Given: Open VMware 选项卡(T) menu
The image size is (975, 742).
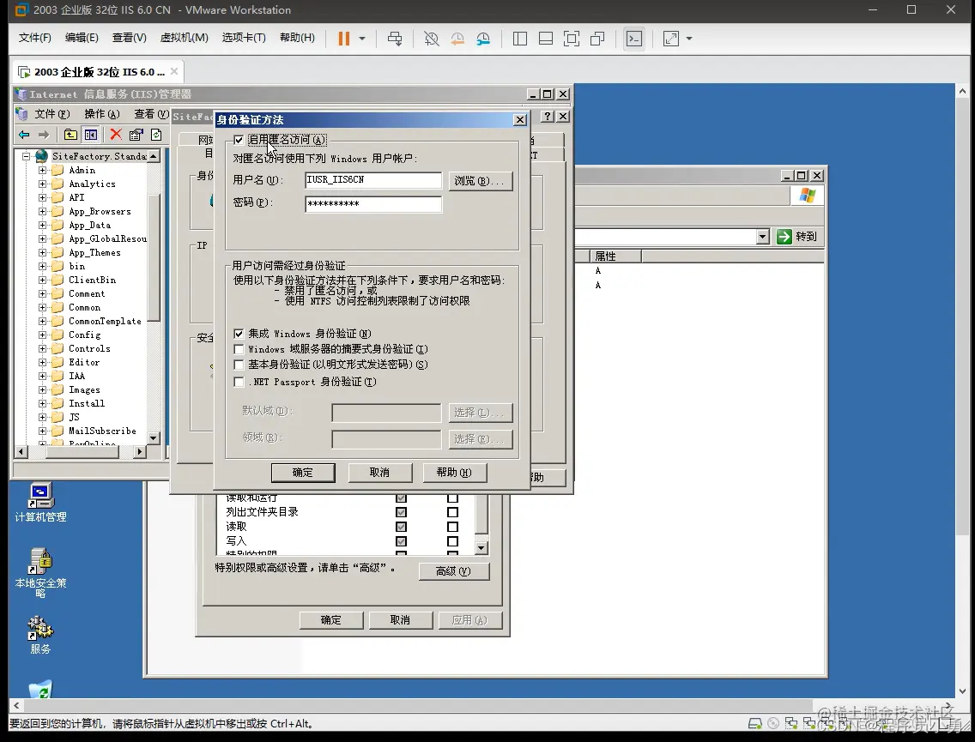Looking at the screenshot, I should pyautogui.click(x=244, y=38).
